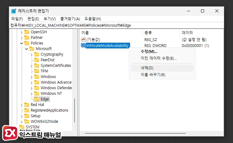233x143 pixels.
Task: Select the SYSTEM hive label in tree
Action: (x=33, y=127)
